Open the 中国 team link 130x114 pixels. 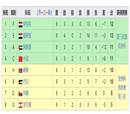(26, 59)
